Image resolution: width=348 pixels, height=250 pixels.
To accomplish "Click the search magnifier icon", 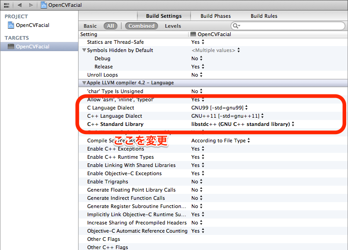I will tap(236, 26).
